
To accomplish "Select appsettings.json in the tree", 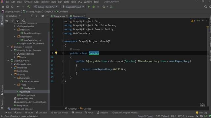I will (23, 98).
